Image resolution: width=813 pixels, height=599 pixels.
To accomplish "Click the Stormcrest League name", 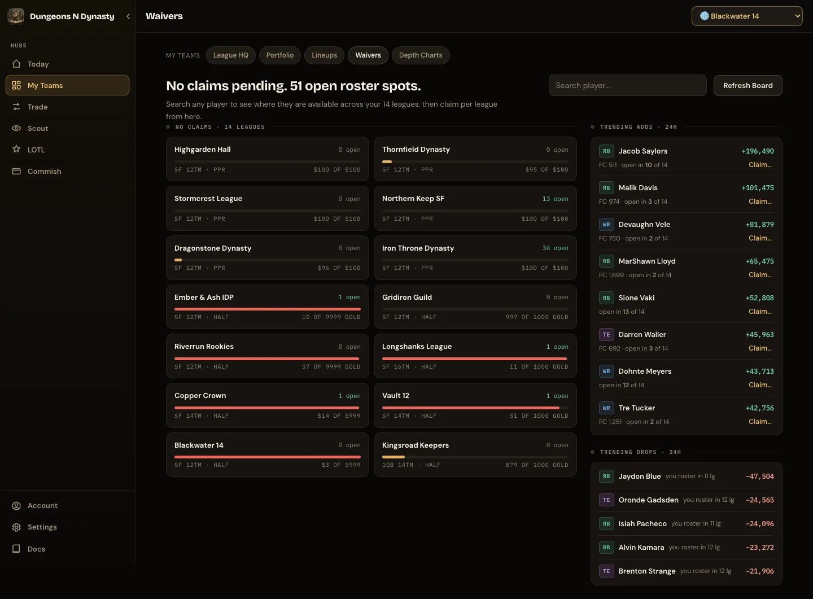I will tap(208, 199).
